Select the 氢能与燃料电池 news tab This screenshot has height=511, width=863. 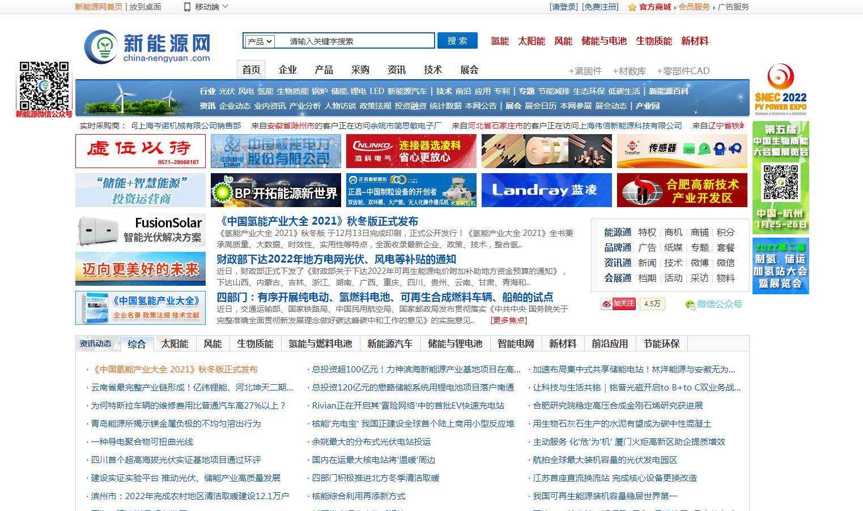tap(320, 343)
